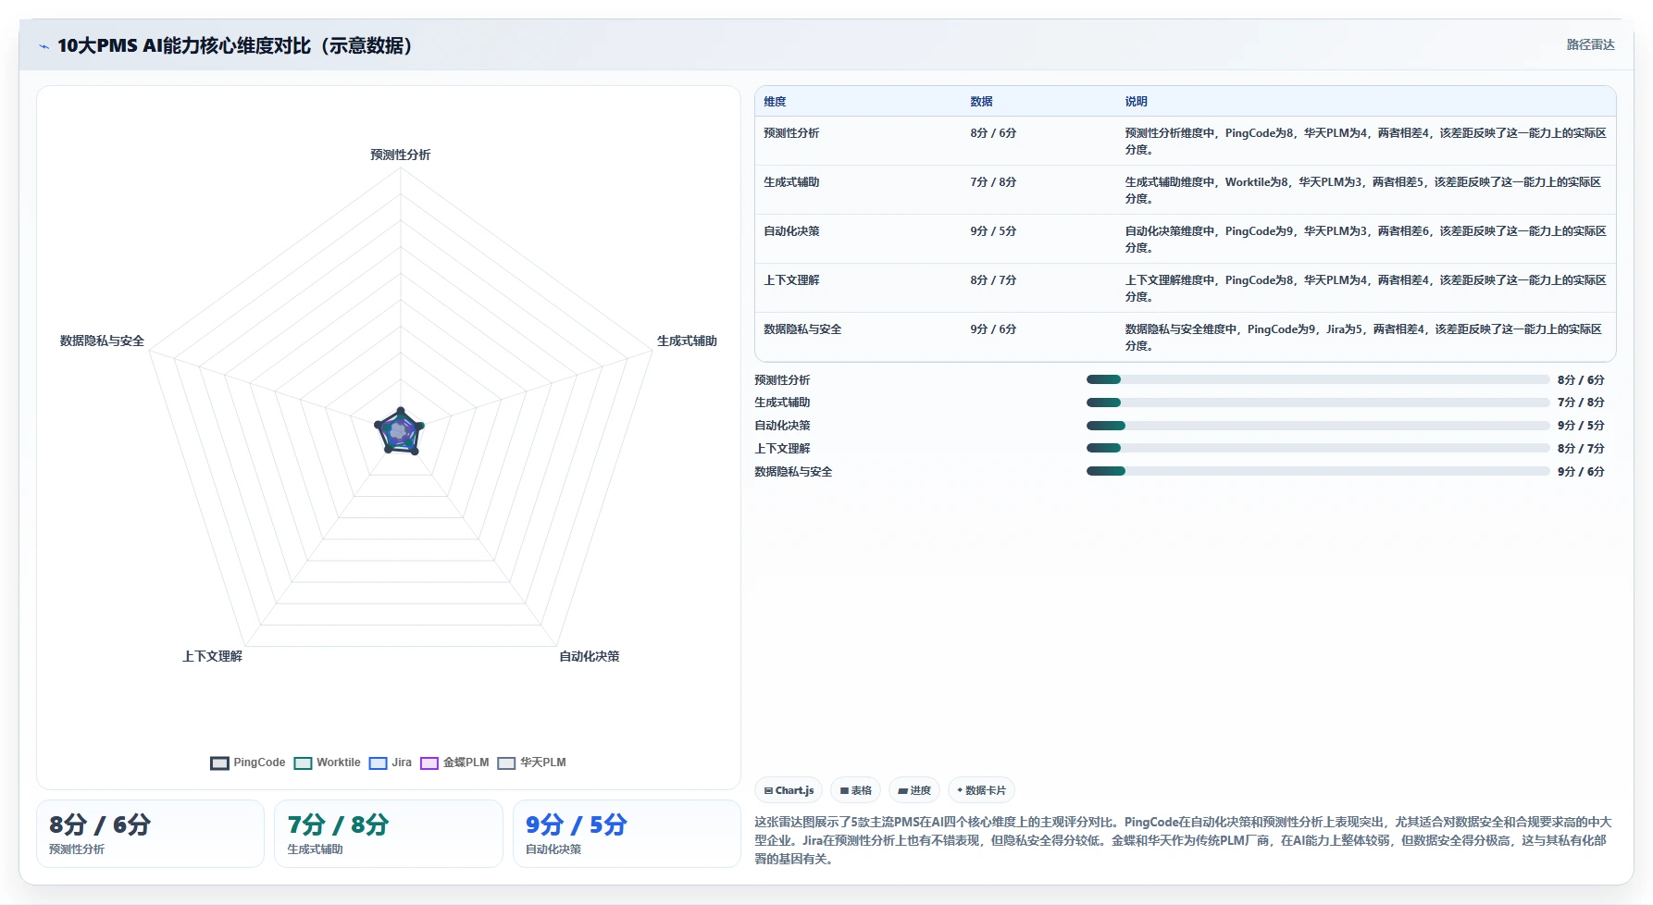Click the 7分 / 8分 生成式辅助 data card
Viewport: 1653px width, 905px height.
(389, 834)
